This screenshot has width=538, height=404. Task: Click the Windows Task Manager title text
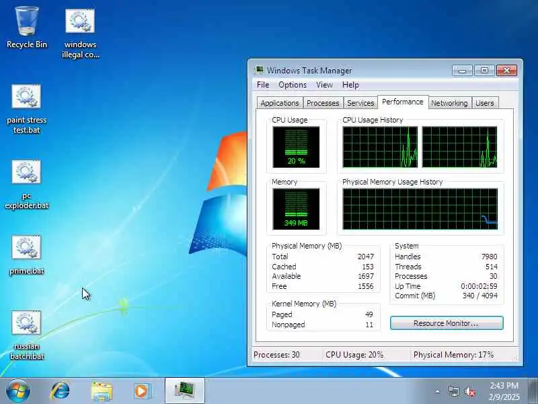[x=309, y=71]
